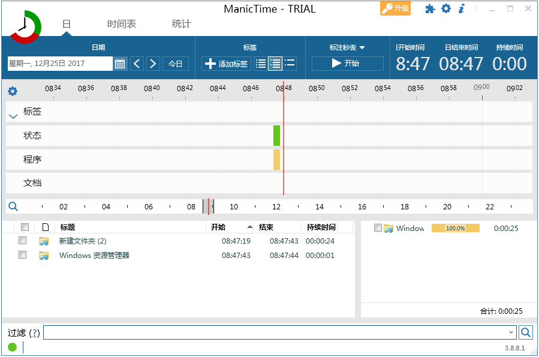Click 添加标签 add tag button

pos(226,64)
